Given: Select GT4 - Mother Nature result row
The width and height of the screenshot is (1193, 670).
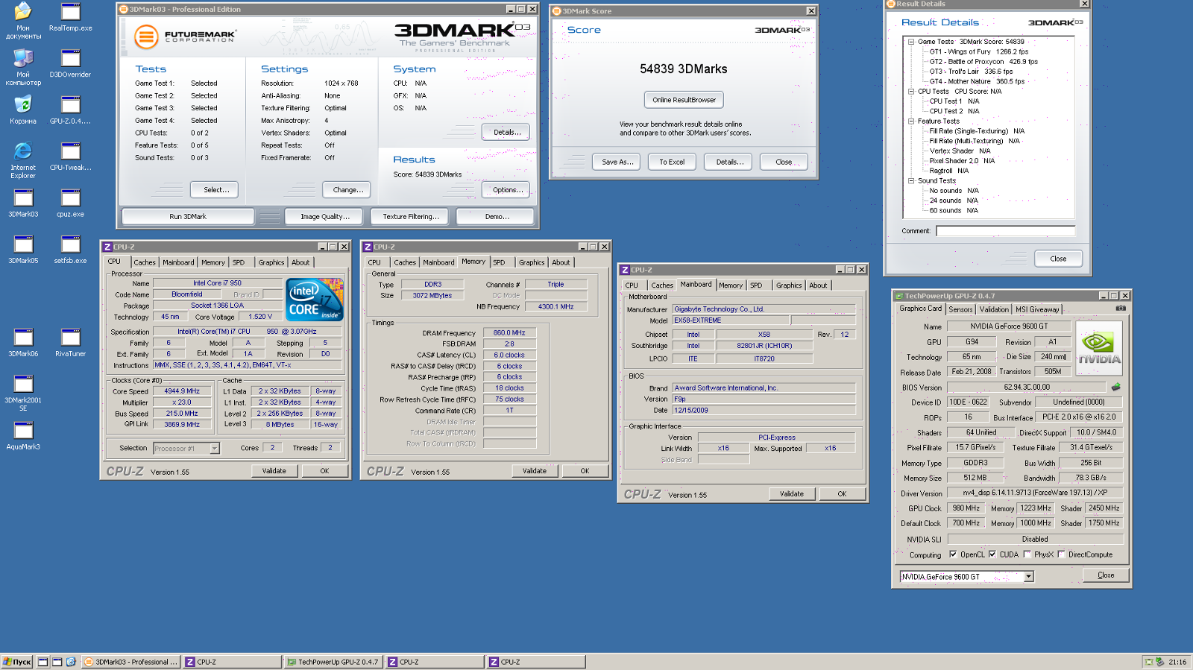Looking at the screenshot, I should coord(977,81).
